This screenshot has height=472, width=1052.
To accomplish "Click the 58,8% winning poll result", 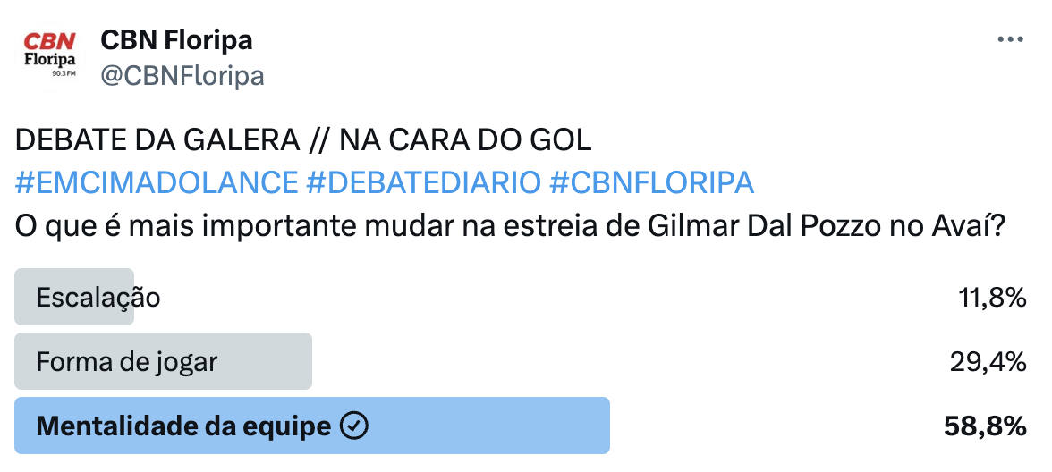I will tap(986, 426).
